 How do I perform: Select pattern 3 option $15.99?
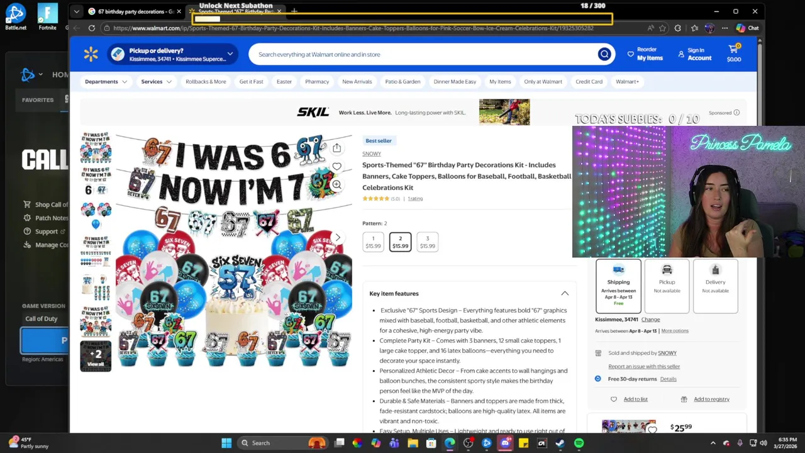pyautogui.click(x=427, y=242)
